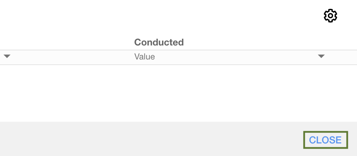Open the left column dropdown arrow
Screen dimensions: 357x156
[7, 56]
